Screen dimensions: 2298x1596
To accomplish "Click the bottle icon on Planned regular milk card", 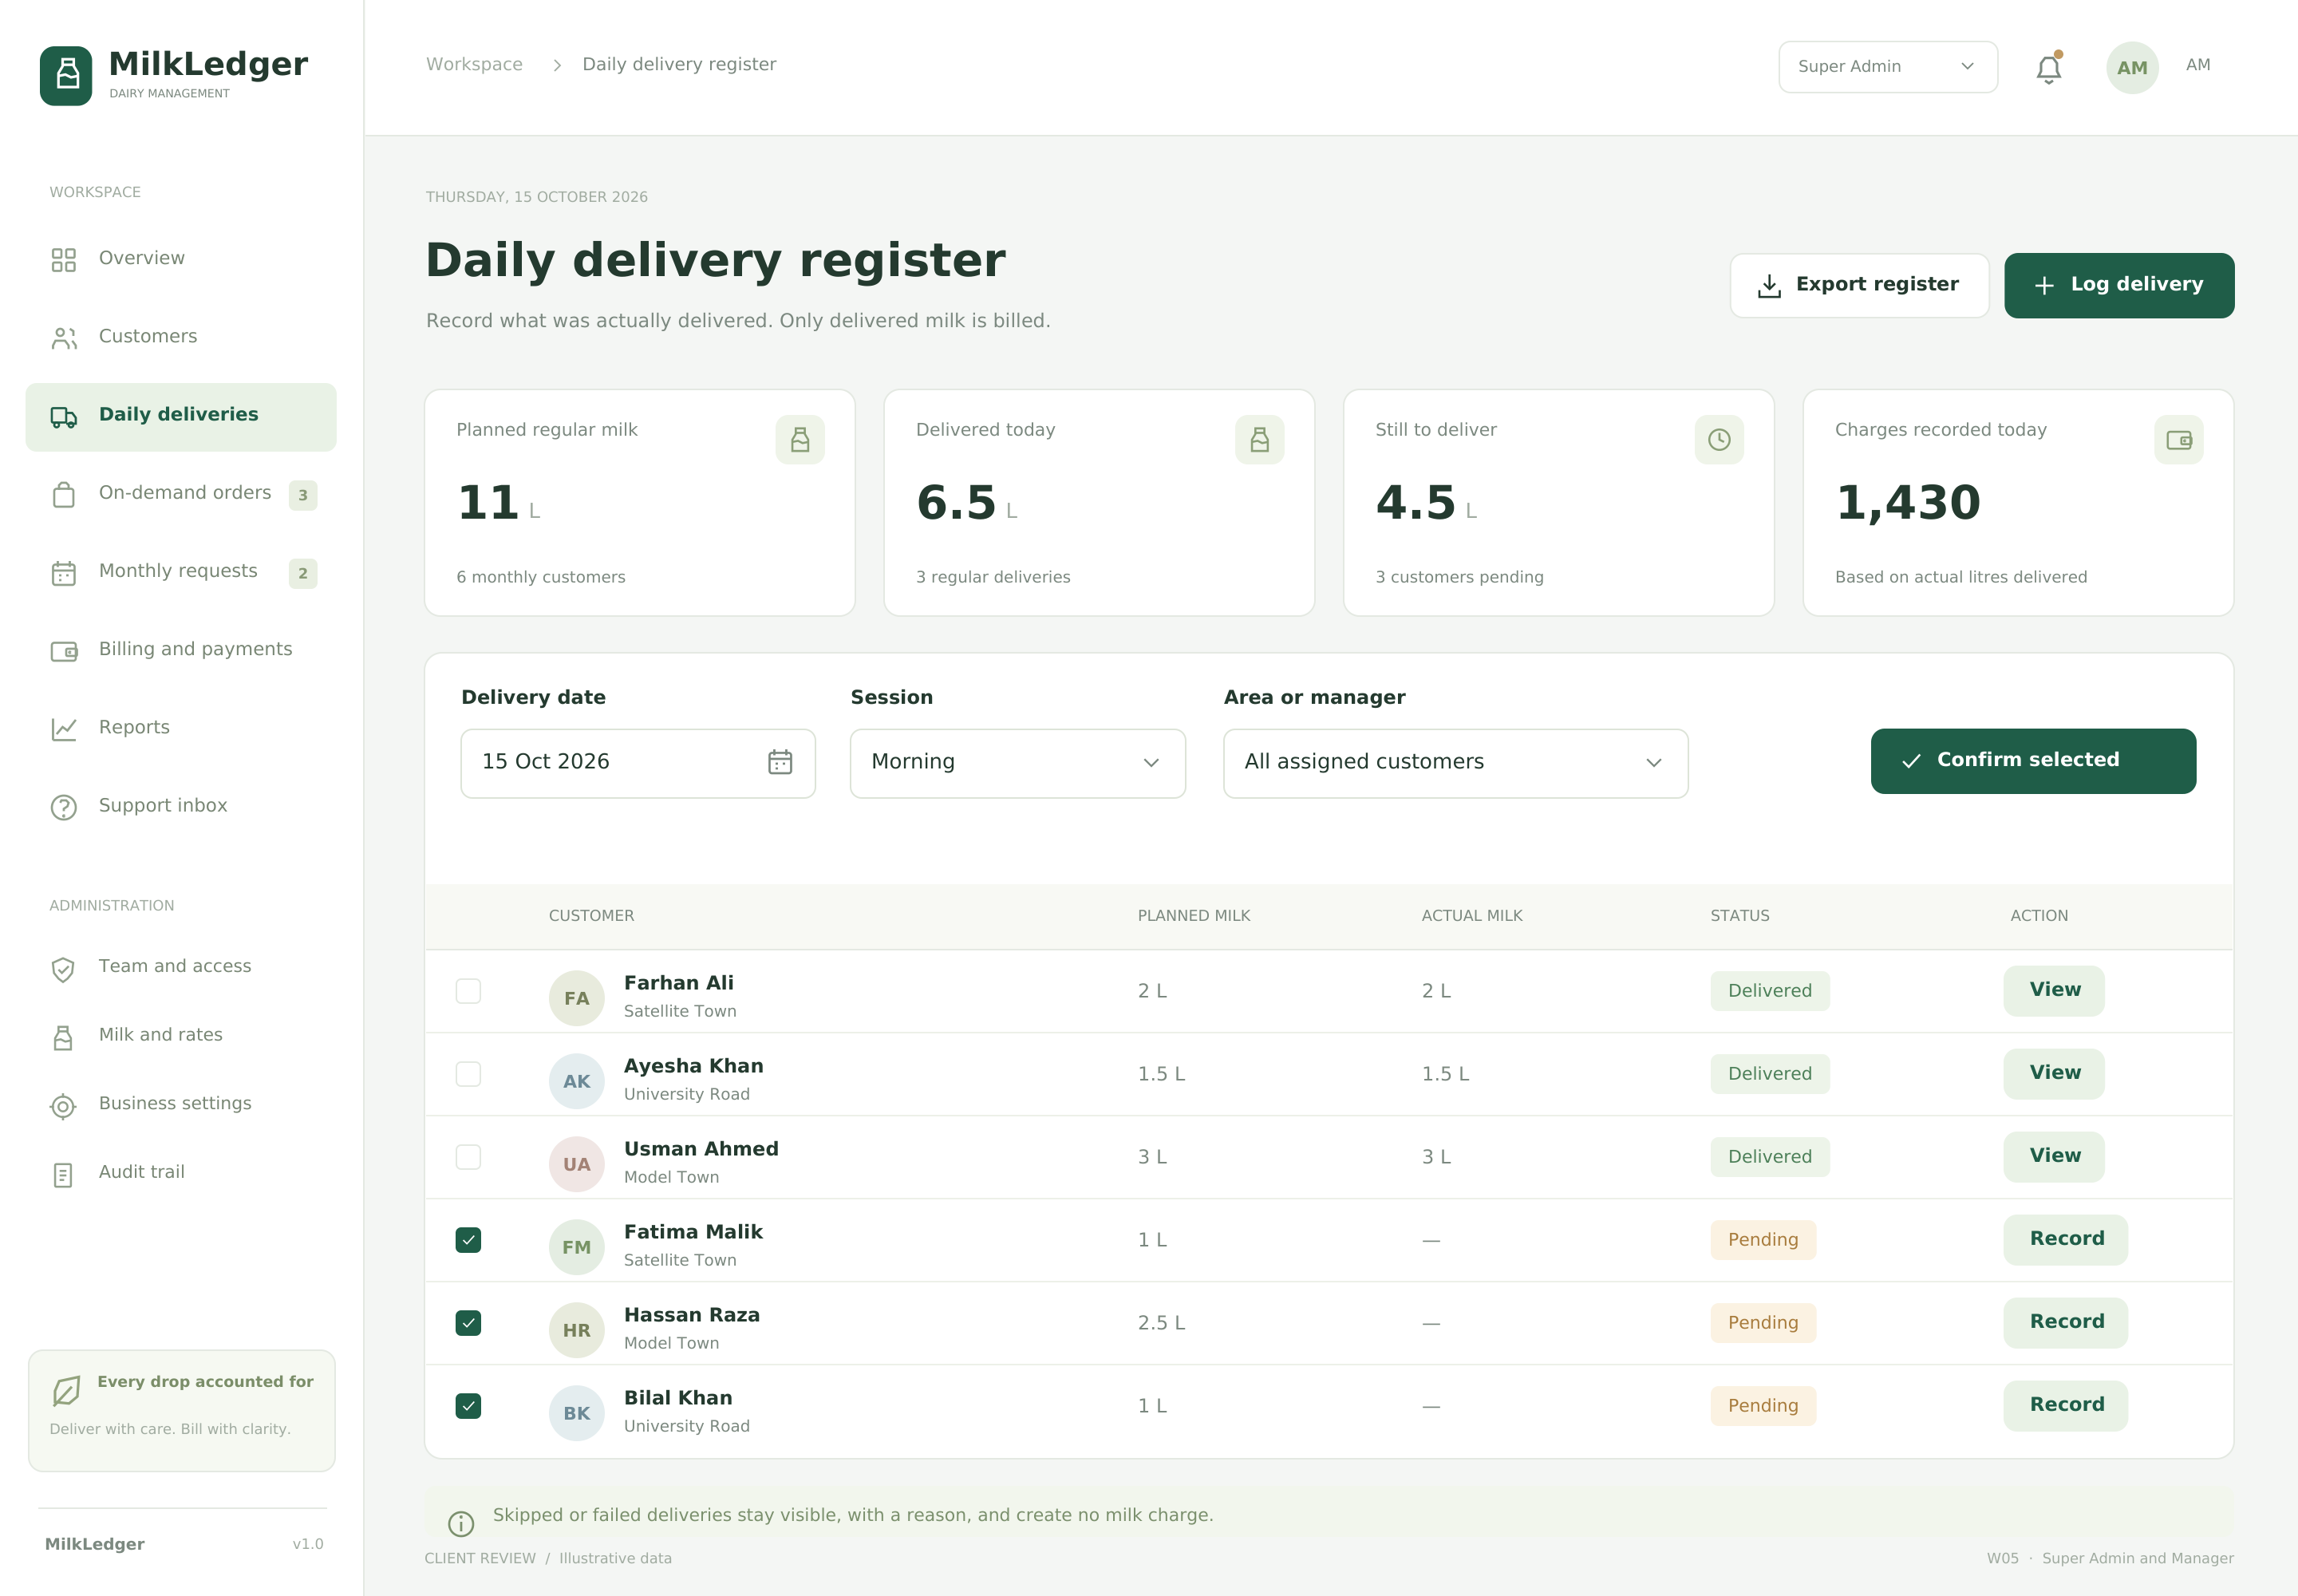I will point(800,440).
